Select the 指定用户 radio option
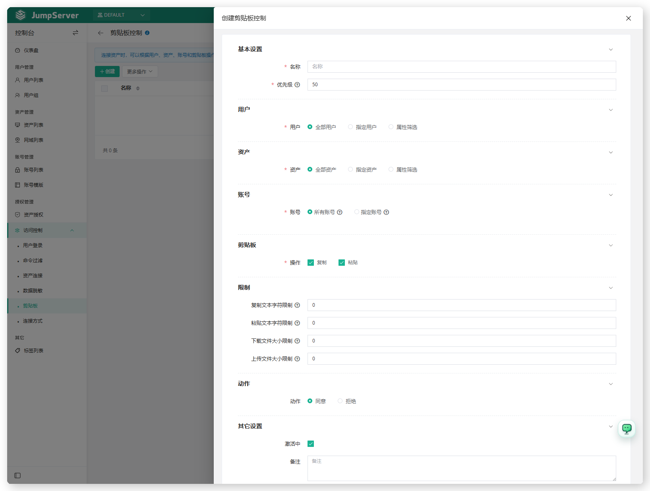The height and width of the screenshot is (491, 650). (x=362, y=127)
